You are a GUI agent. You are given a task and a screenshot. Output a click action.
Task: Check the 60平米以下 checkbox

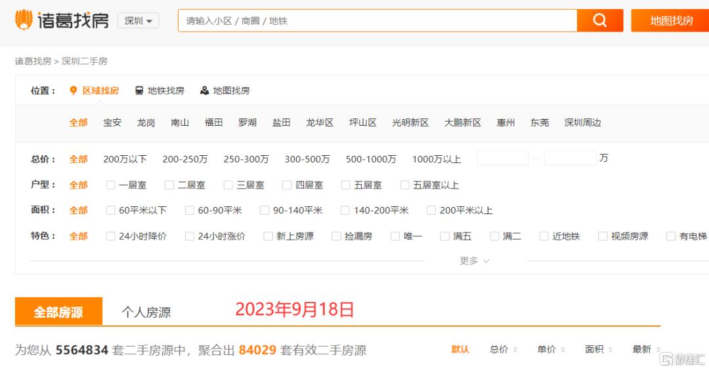(110, 210)
